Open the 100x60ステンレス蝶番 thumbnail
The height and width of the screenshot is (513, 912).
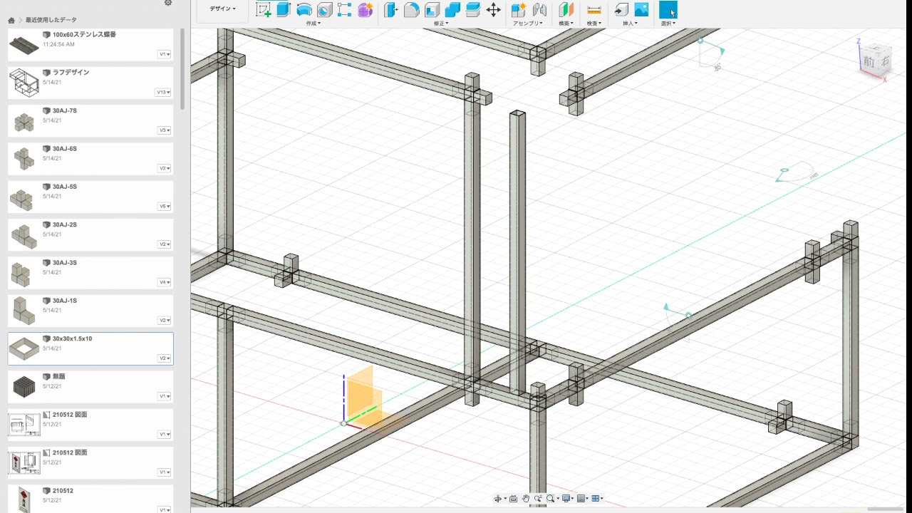click(24, 45)
